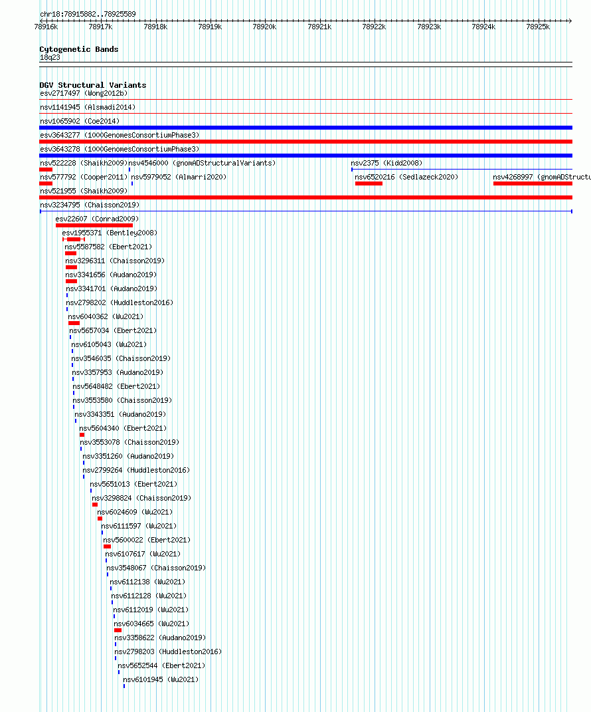Select nsv1065902 (Coe2014) variant label
This screenshot has height=712, width=591.
[80, 121]
